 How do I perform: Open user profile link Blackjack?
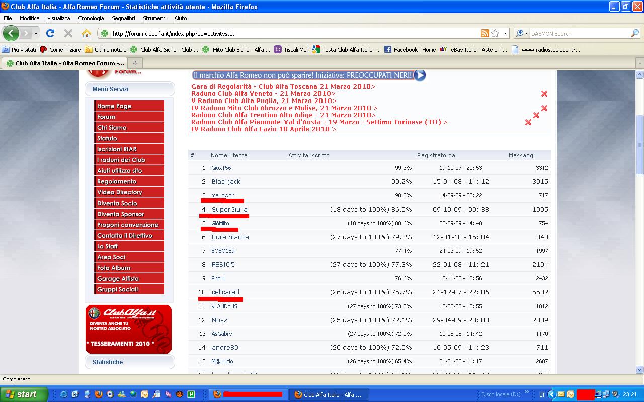226,182
